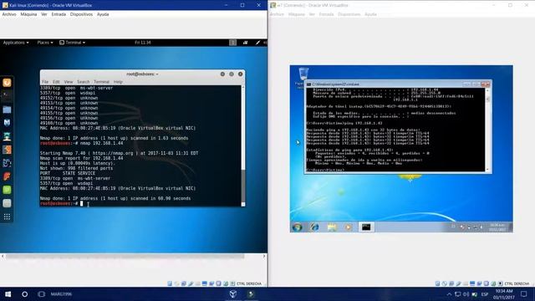
Task: Open Máquina menu in Kali VirtualBox window
Action: (28, 14)
